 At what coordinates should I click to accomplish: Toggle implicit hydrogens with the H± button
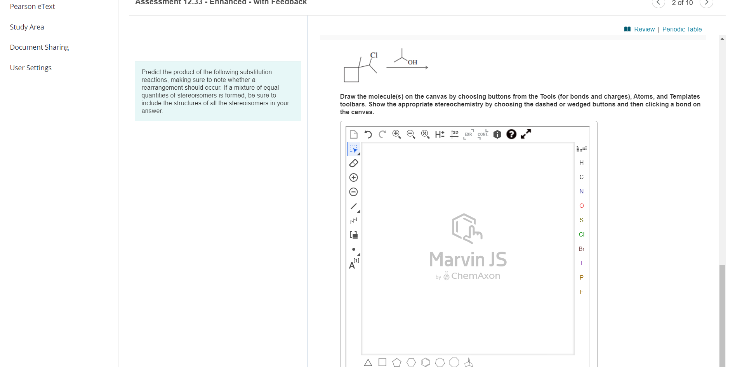(x=440, y=134)
